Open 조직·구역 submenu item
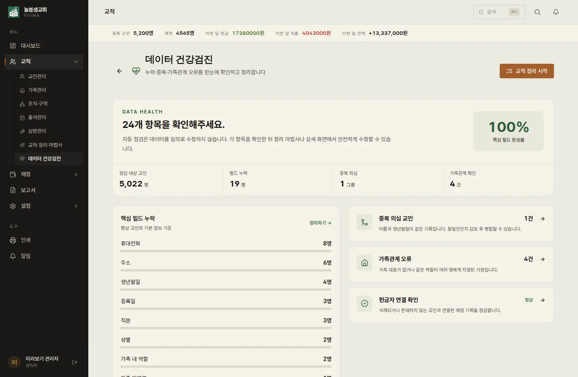Image resolution: width=578 pixels, height=377 pixels. (x=49, y=103)
